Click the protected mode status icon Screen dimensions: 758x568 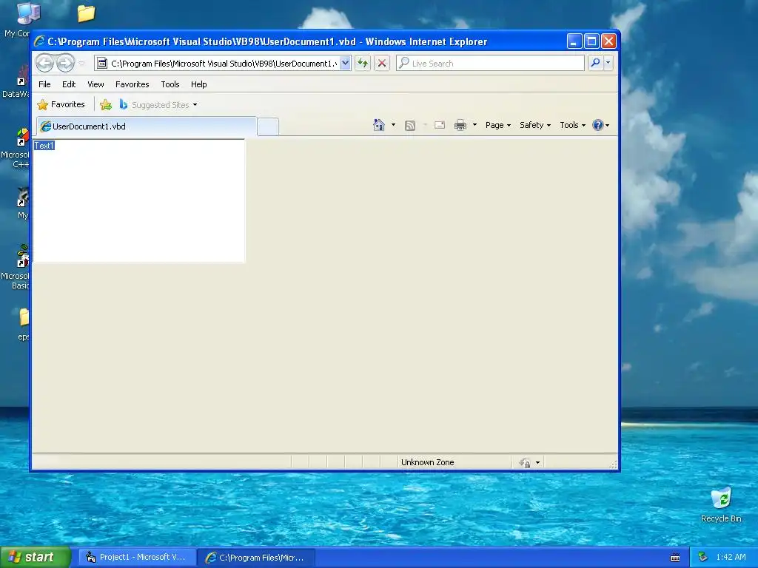pos(525,463)
